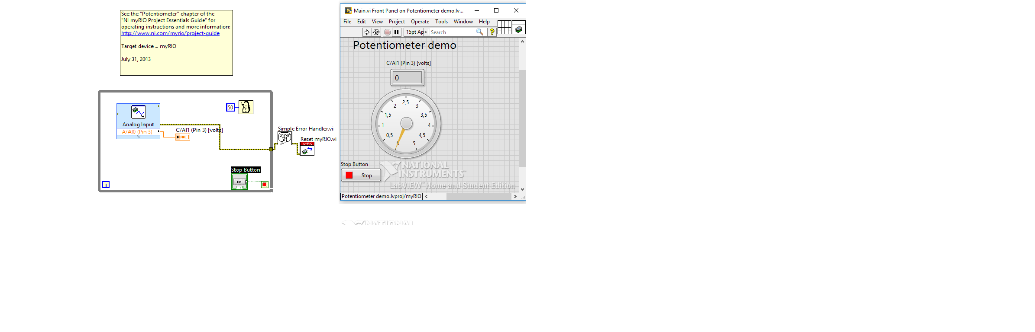Image resolution: width=1035 pixels, height=332 pixels.
Task: Click the Reset myRIO.vi label
Action: coord(318,139)
